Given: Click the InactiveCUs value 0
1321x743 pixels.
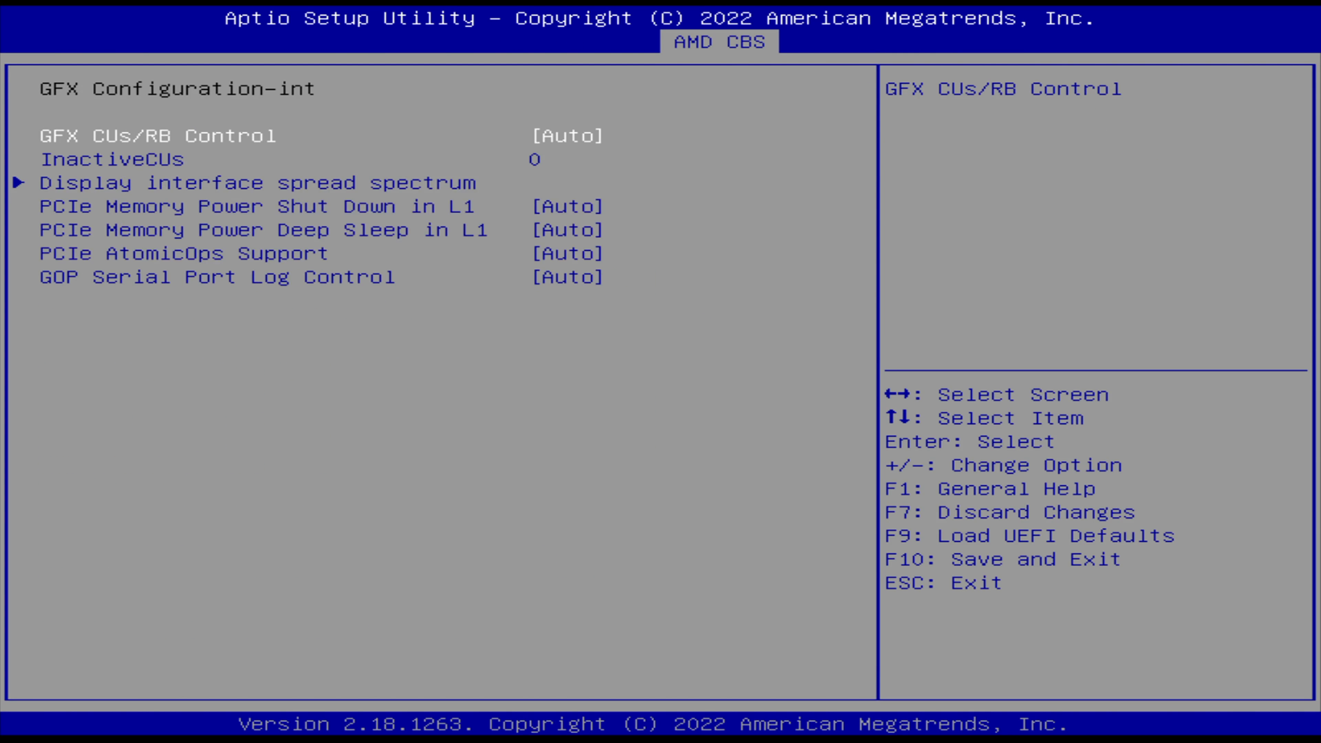Looking at the screenshot, I should coord(534,160).
